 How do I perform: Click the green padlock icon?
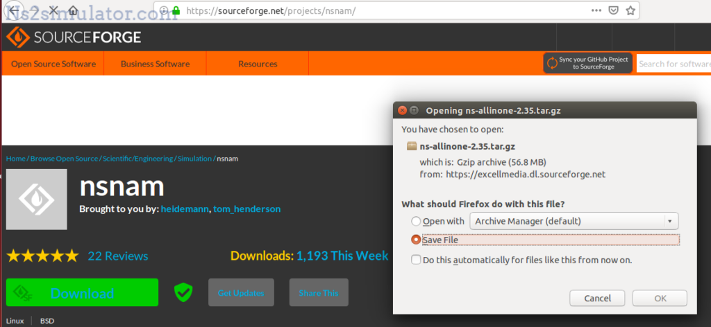(176, 10)
